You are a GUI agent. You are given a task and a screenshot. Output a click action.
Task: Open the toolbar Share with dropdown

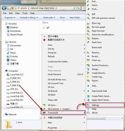[x=49, y=18]
